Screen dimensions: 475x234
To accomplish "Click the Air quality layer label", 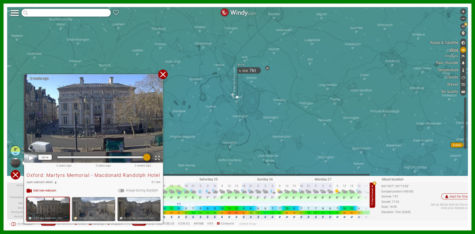I will pos(450,91).
